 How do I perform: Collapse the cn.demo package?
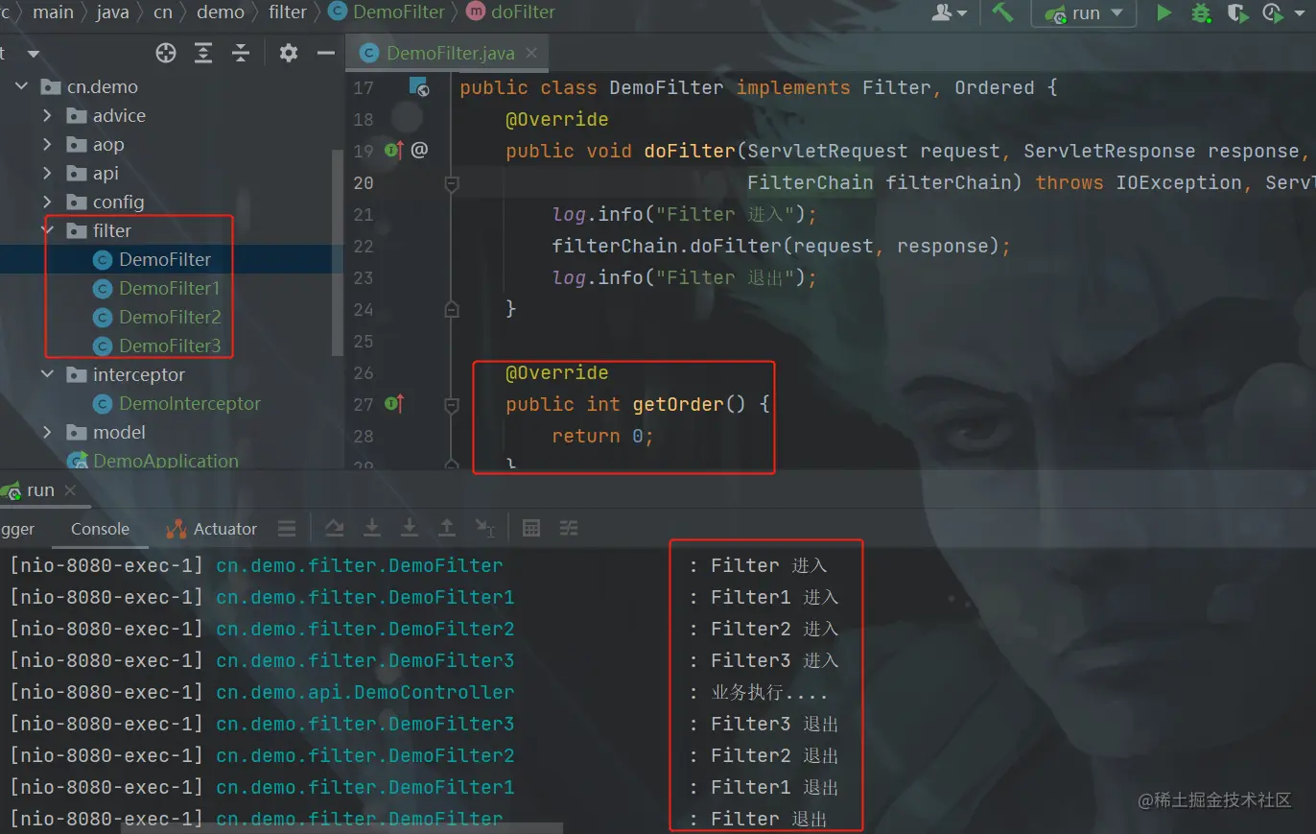click(x=21, y=86)
